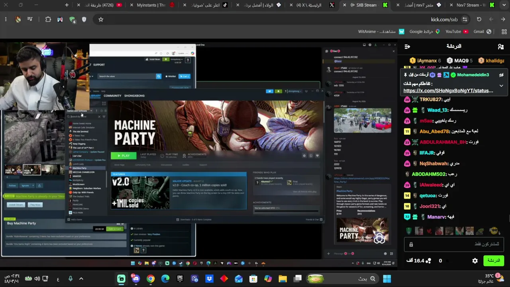Open the Machine Party v2.0 major update thumbnail
Image resolution: width=510 pixels, height=287 pixels.
140,193
